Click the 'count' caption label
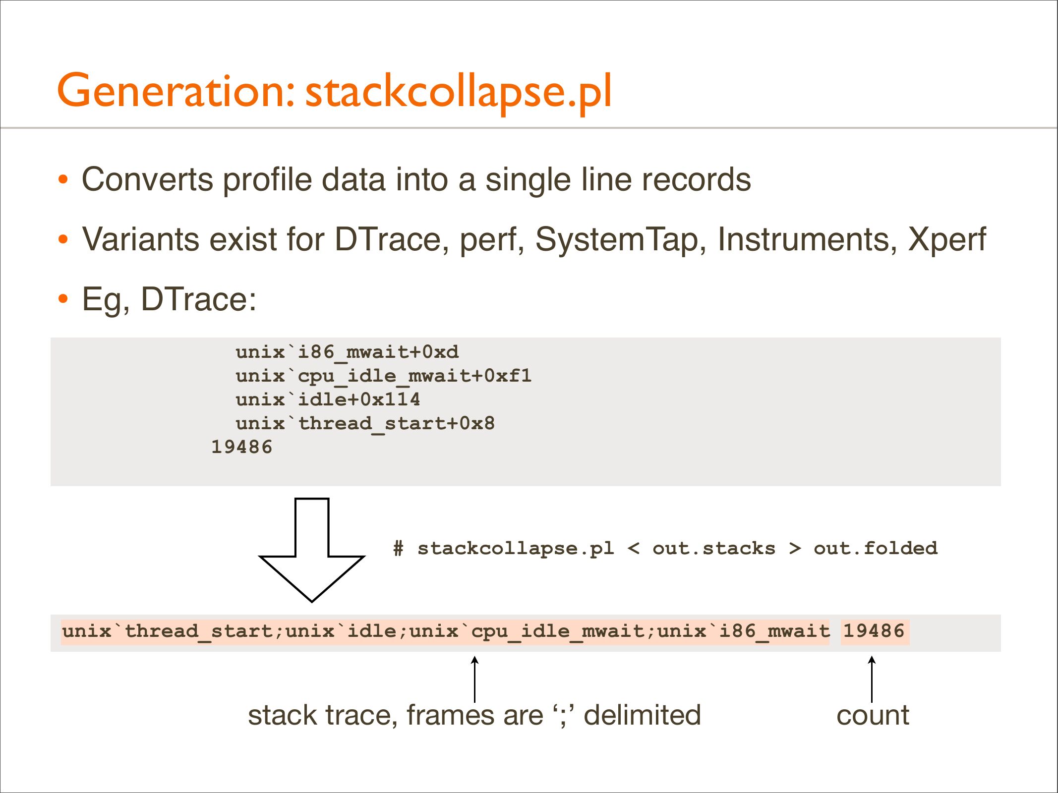The image size is (1058, 793). 873,716
